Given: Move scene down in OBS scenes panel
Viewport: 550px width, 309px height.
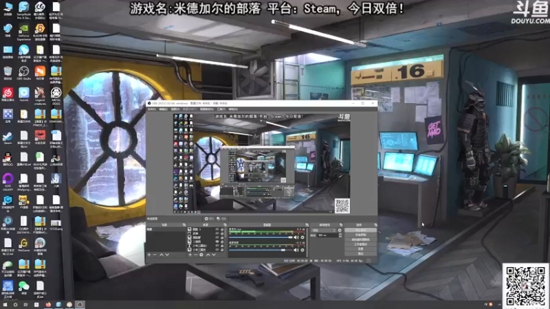Looking at the screenshot, I should [x=167, y=255].
